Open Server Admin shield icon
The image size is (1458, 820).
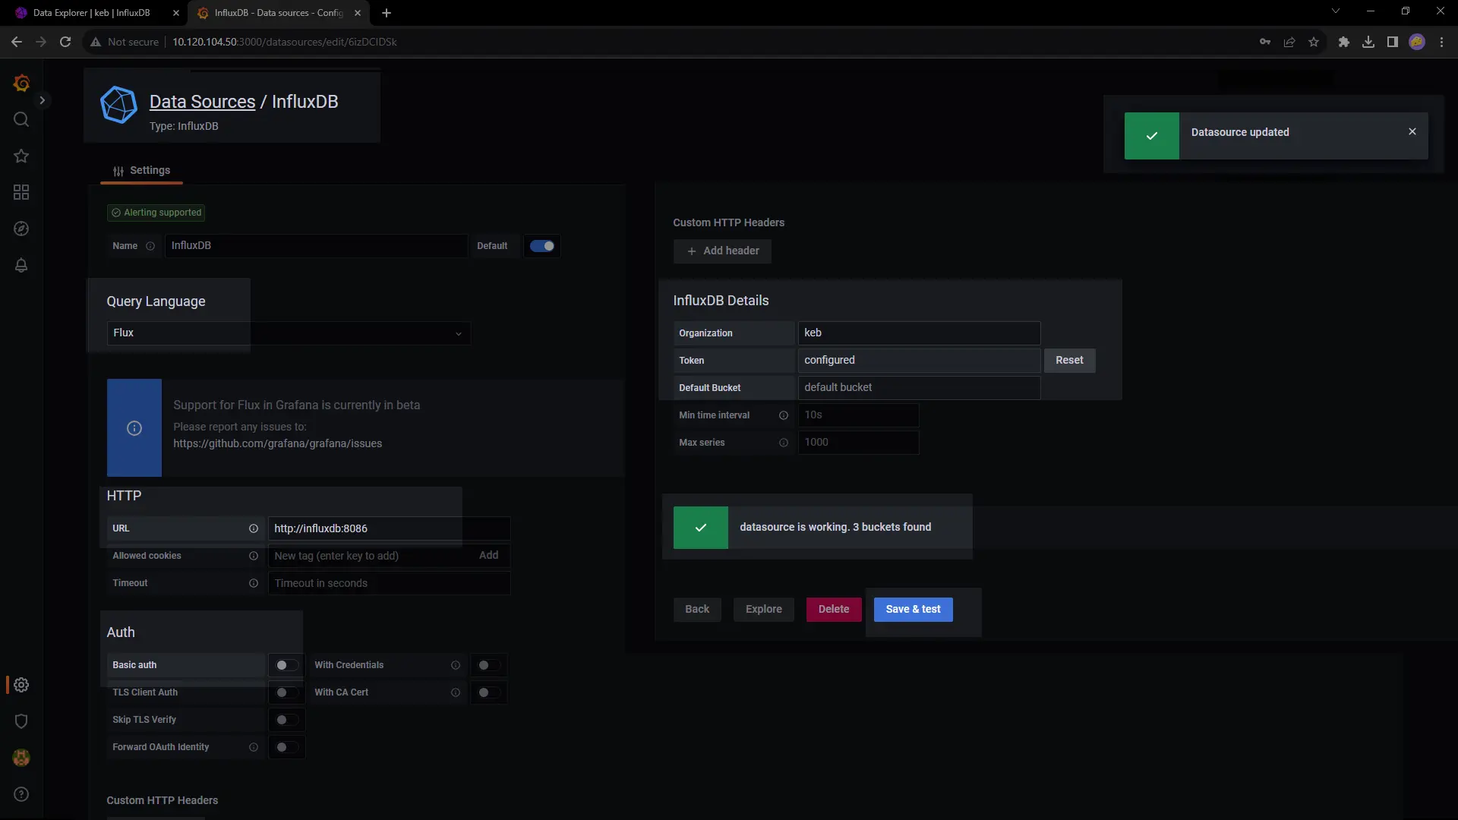(21, 721)
